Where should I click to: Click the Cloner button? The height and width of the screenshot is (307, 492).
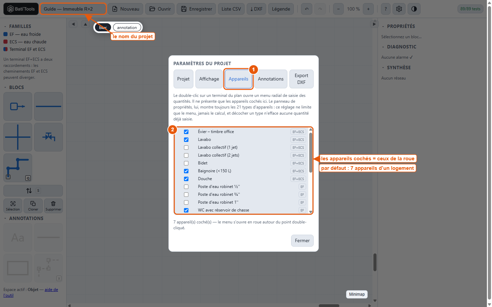33,206
